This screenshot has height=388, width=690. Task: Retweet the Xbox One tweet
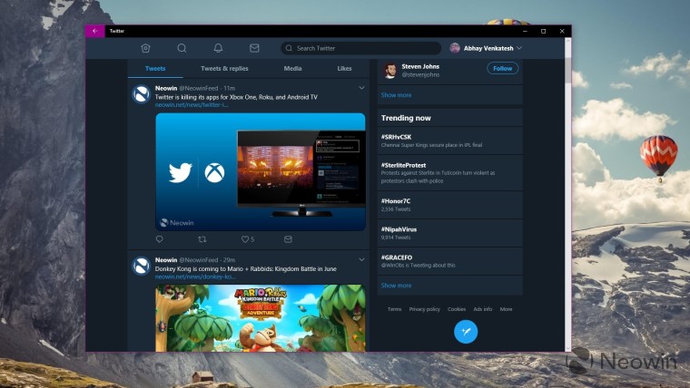point(202,239)
